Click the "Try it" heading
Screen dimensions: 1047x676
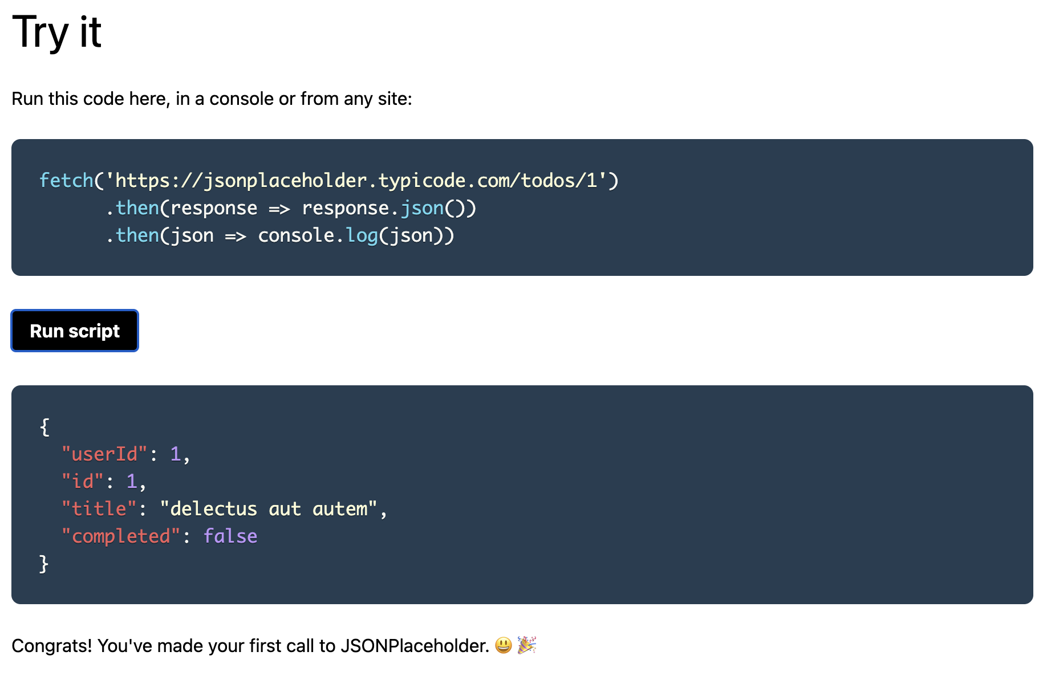pos(56,32)
